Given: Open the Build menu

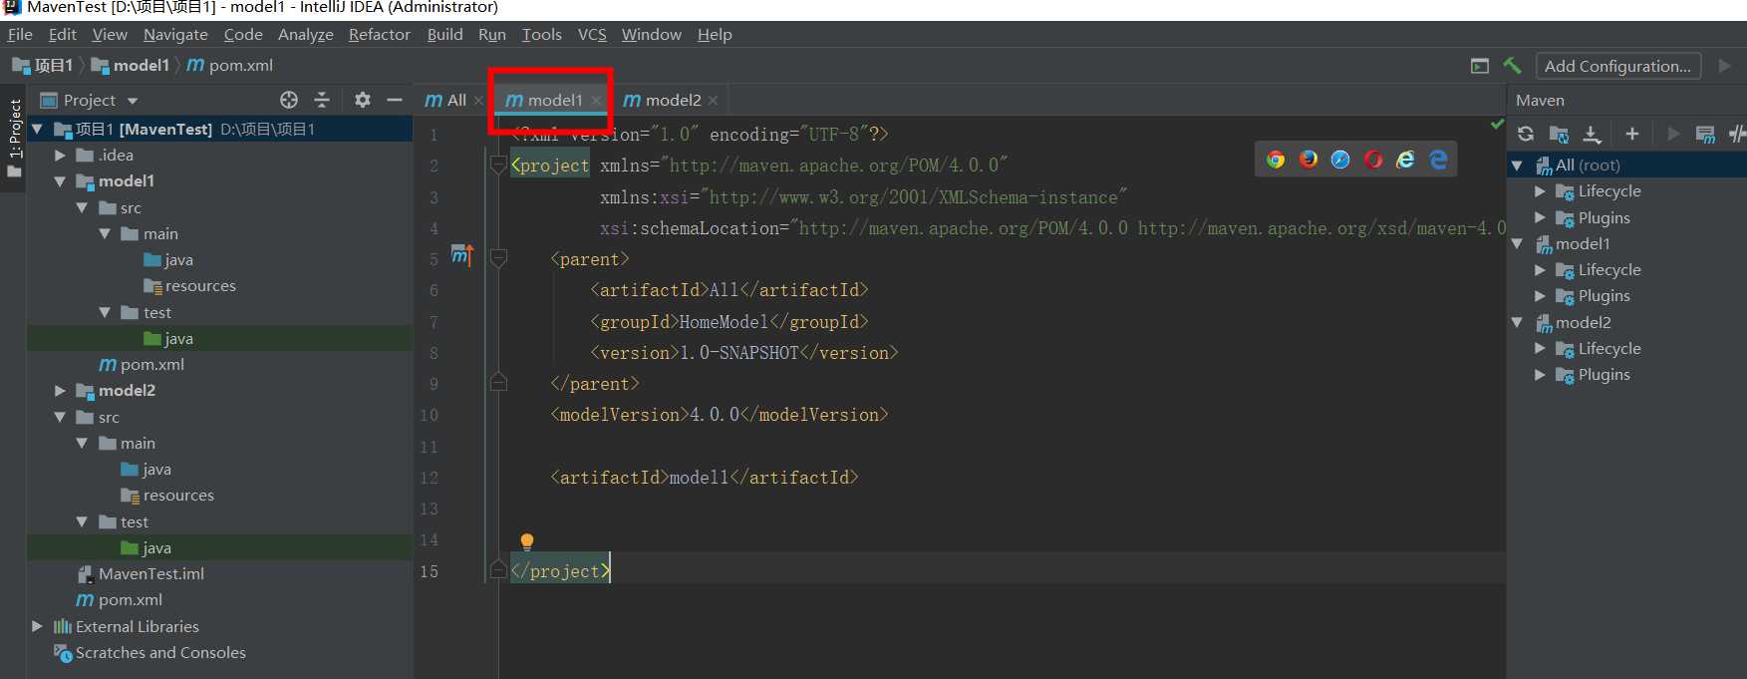Looking at the screenshot, I should pyautogui.click(x=444, y=34).
